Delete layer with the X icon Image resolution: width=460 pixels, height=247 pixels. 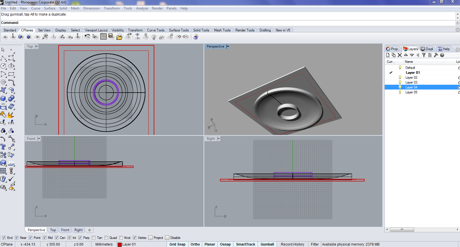(400, 55)
